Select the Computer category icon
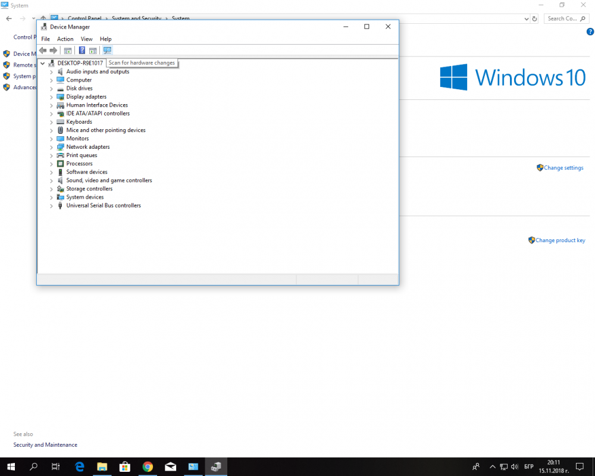The width and height of the screenshot is (595, 476). point(60,80)
